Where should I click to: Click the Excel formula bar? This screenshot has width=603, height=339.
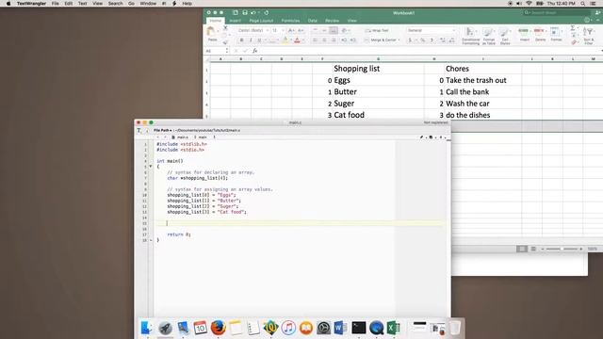pos(429,51)
